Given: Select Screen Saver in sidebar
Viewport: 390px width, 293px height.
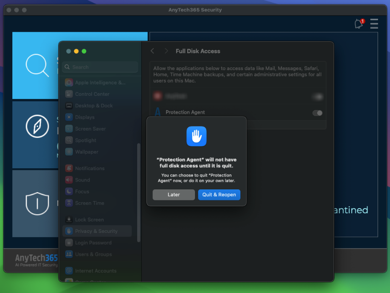Looking at the screenshot, I should 97,129.
